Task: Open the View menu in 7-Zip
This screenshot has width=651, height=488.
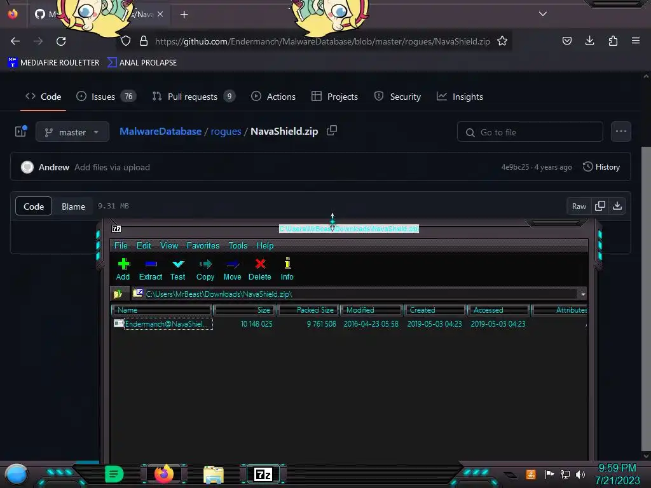Action: click(x=169, y=245)
